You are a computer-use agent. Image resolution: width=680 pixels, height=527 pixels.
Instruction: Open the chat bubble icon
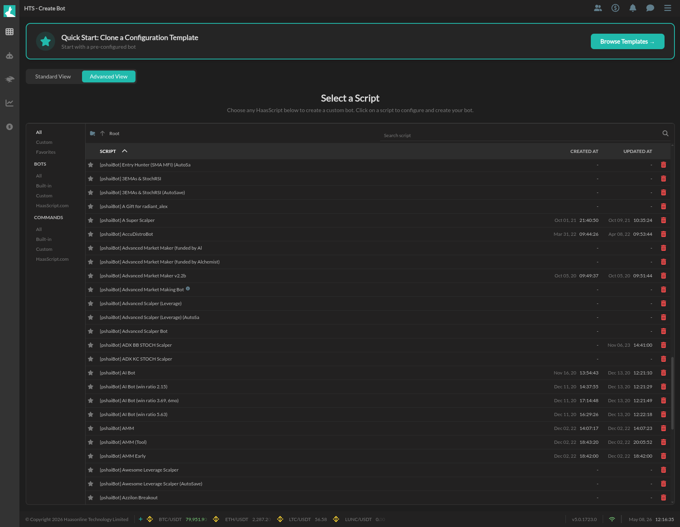[x=650, y=8]
